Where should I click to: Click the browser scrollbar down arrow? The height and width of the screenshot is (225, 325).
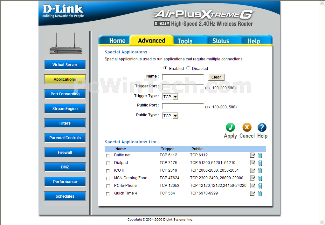tap(323, 222)
